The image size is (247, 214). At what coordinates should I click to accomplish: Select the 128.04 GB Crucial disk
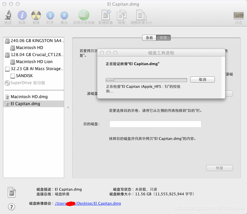[33, 55]
